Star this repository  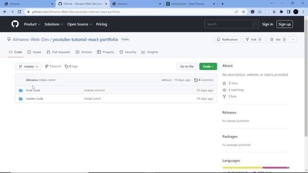(x=278, y=39)
